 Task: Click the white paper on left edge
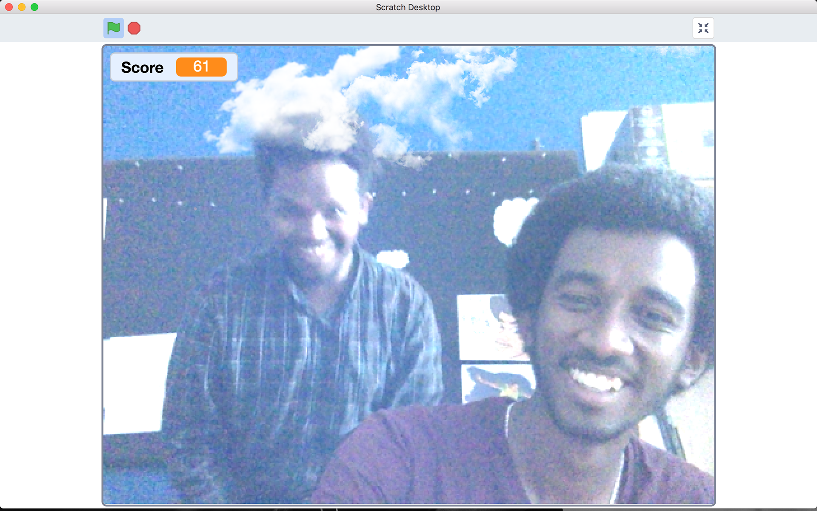click(136, 383)
